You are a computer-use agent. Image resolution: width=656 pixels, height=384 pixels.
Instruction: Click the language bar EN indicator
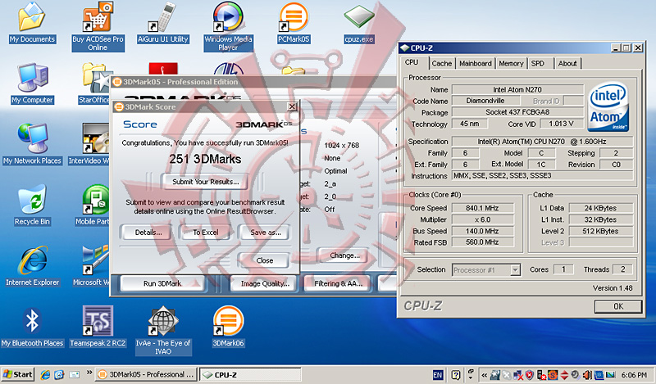[438, 375]
